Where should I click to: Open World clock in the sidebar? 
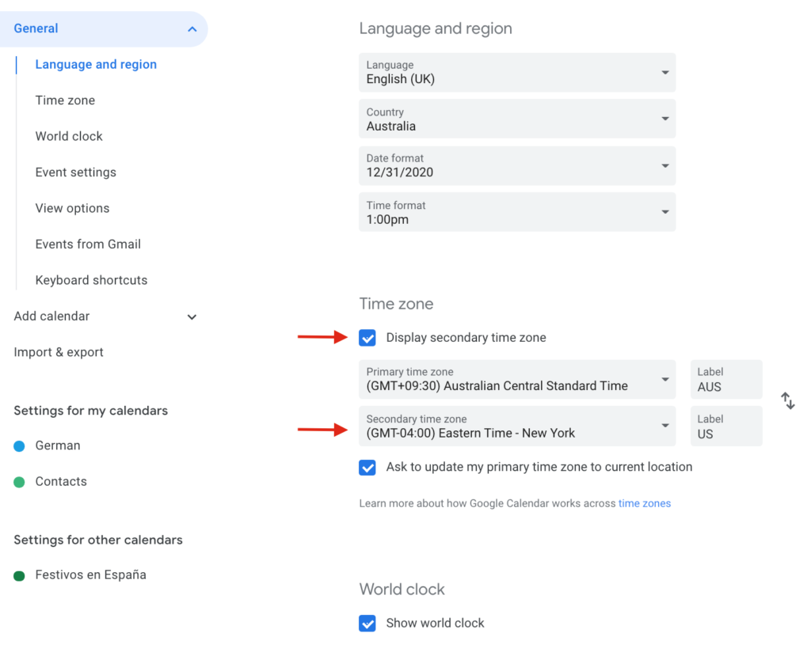pos(69,136)
